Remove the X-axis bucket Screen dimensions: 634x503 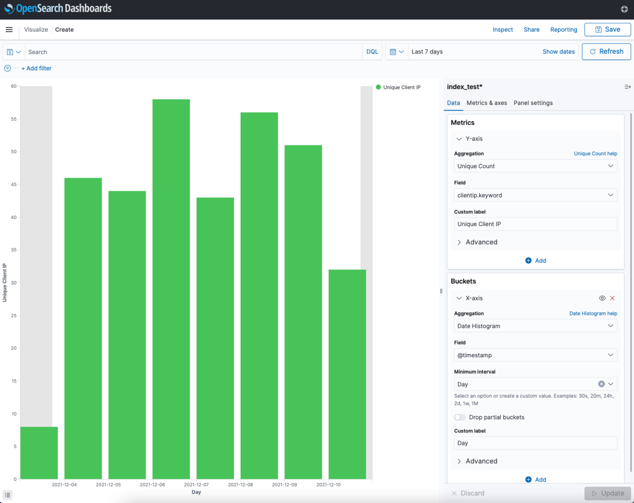coord(612,298)
